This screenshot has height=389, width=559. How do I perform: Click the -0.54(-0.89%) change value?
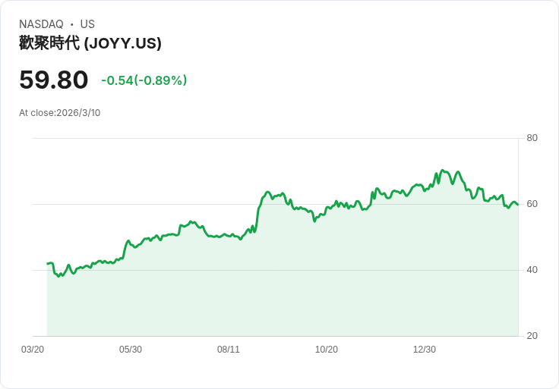point(144,80)
